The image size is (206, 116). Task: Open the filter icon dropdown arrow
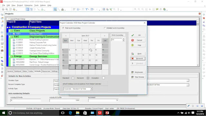point(89,9)
